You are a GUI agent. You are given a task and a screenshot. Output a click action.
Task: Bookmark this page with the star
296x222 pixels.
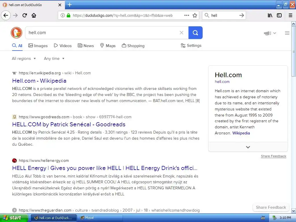tap(195, 16)
